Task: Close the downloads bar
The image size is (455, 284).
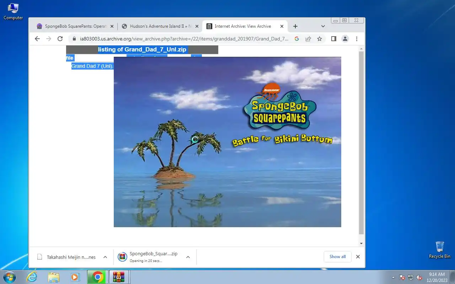Action: [358, 257]
